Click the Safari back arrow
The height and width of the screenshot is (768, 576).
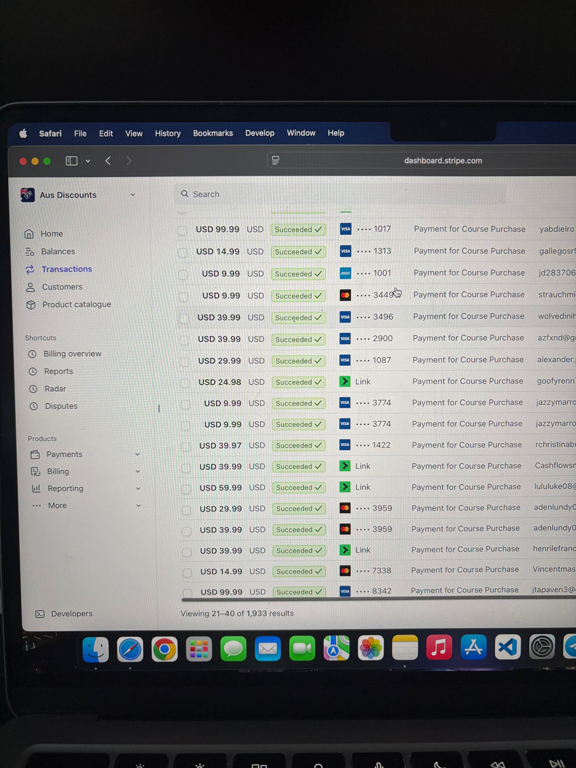point(108,161)
